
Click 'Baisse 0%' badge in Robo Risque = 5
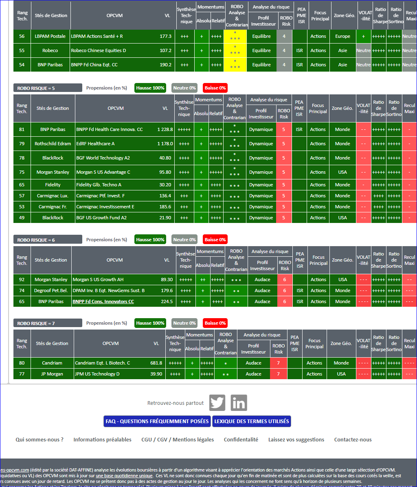215,88
